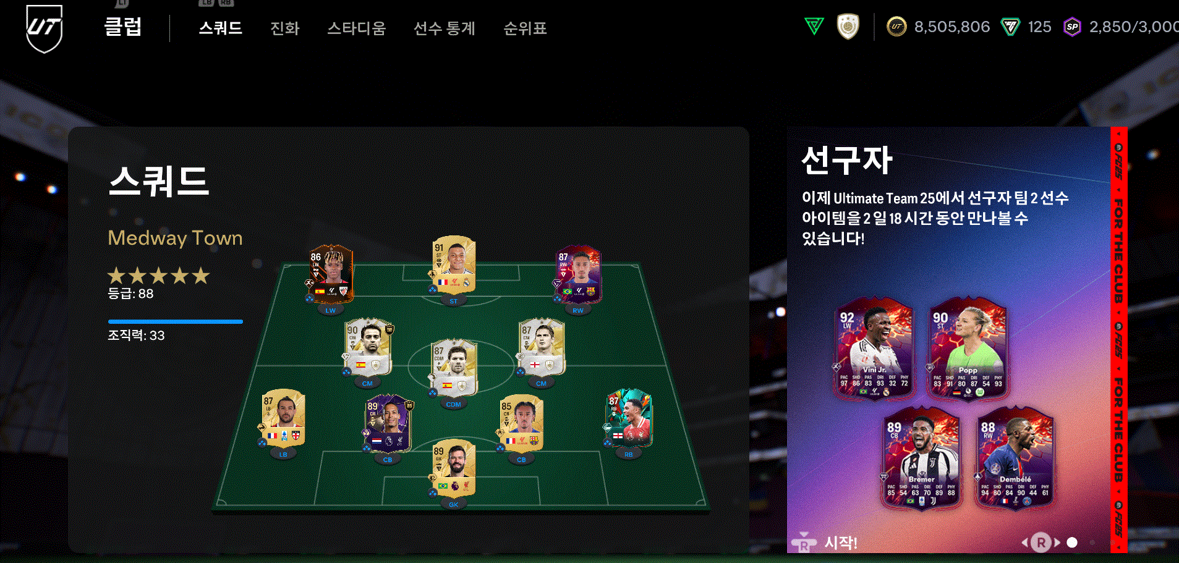Viewport: 1179px width, 563px height.
Task: Click the five-star squad rating
Action: [x=159, y=276]
